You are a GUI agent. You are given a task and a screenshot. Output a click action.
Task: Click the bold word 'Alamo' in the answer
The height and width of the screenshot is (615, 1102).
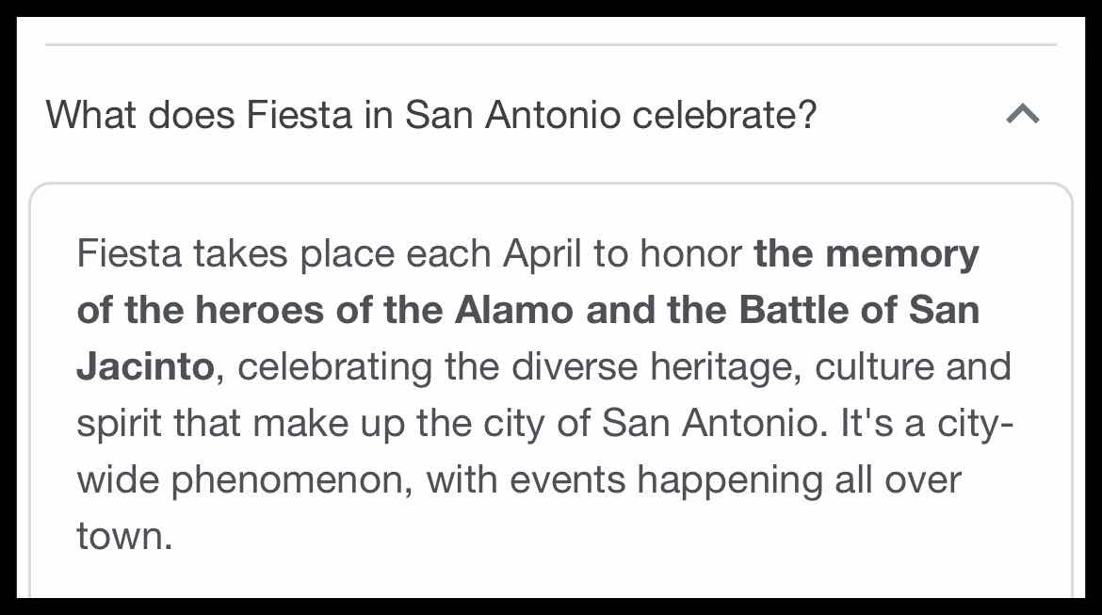pos(513,310)
